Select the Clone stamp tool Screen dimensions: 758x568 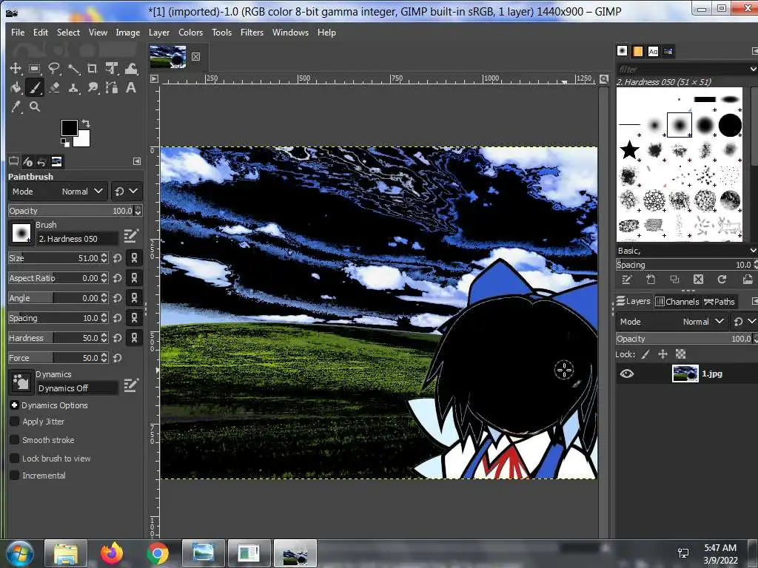tap(73, 88)
